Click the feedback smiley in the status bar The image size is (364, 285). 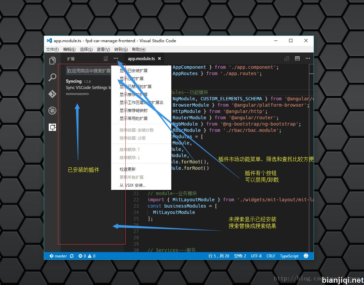point(306,256)
